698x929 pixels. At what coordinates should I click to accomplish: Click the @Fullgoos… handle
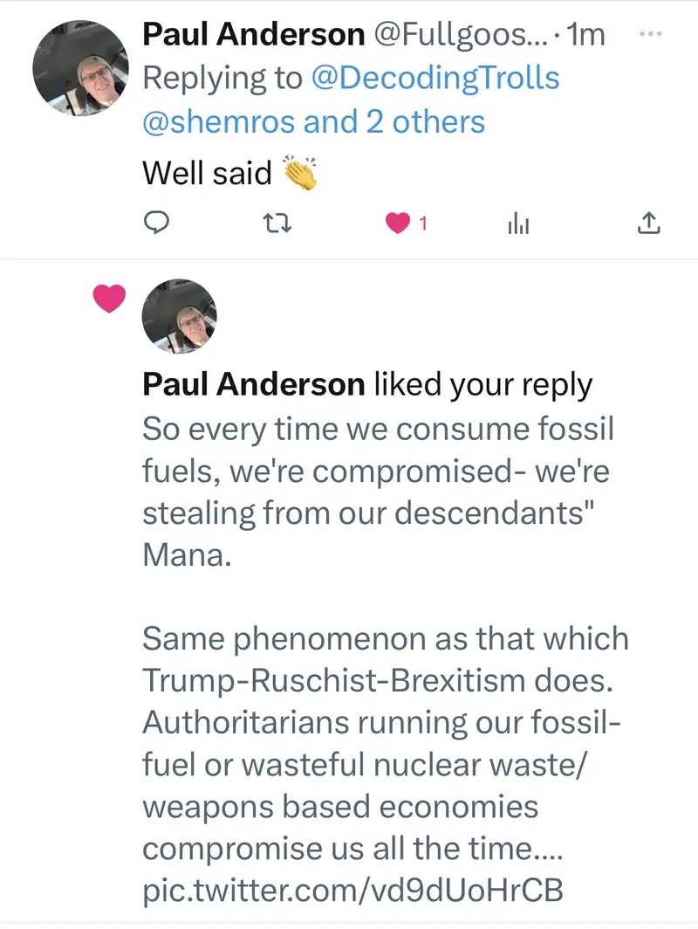pyautogui.click(x=461, y=34)
